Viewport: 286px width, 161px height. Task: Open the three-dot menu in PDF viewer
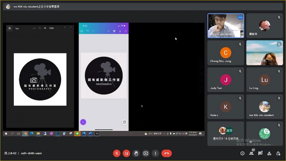coord(34,28)
